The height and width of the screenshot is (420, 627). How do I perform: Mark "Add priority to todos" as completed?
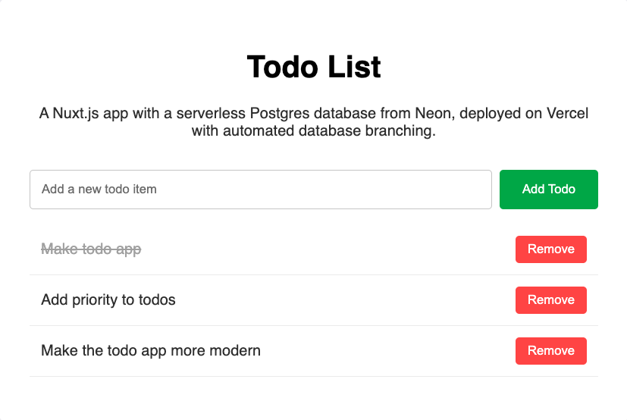(x=108, y=300)
